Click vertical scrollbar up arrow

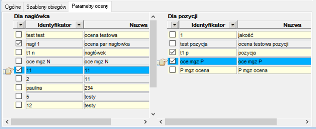153,16
